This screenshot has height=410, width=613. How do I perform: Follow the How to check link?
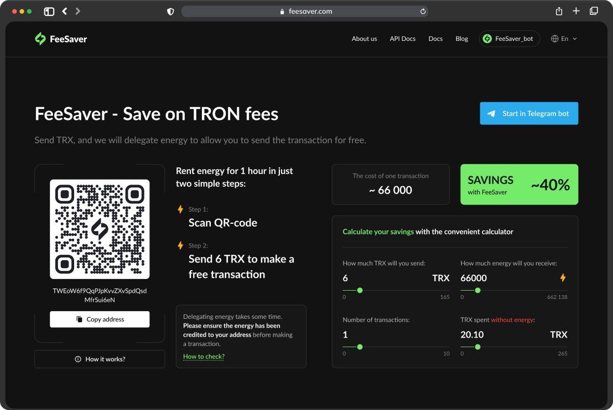tap(204, 356)
